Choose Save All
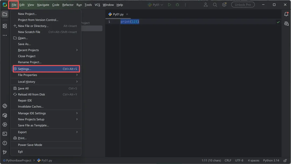 pyautogui.click(x=46, y=88)
